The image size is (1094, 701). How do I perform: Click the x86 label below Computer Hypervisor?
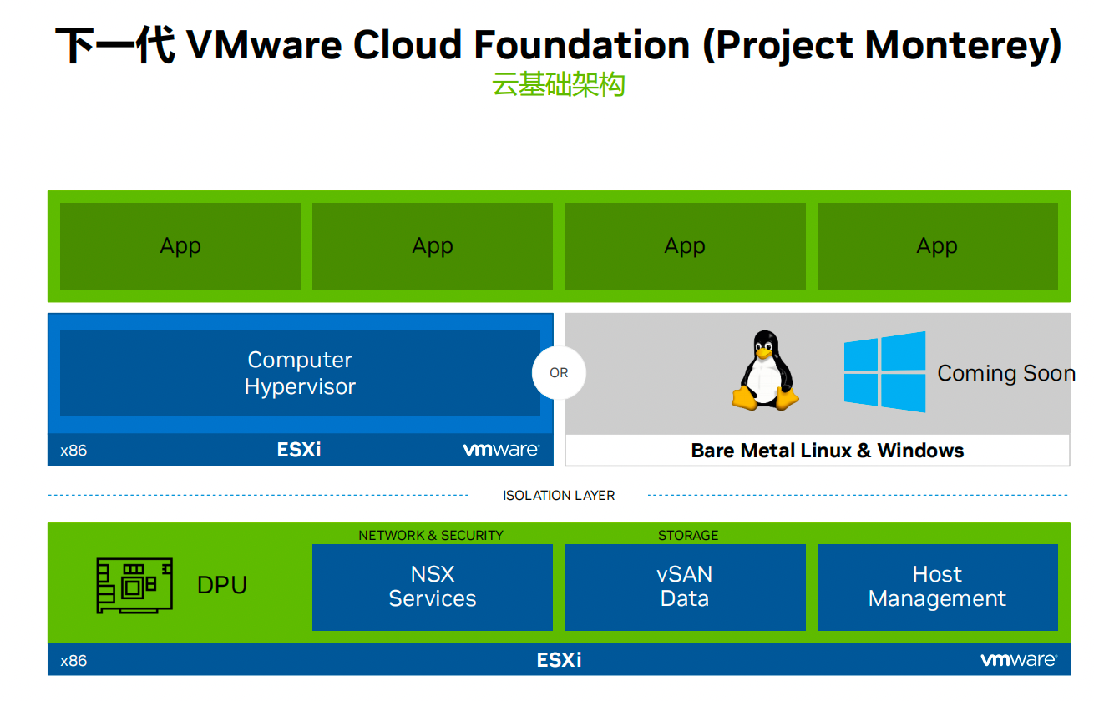[73, 451]
